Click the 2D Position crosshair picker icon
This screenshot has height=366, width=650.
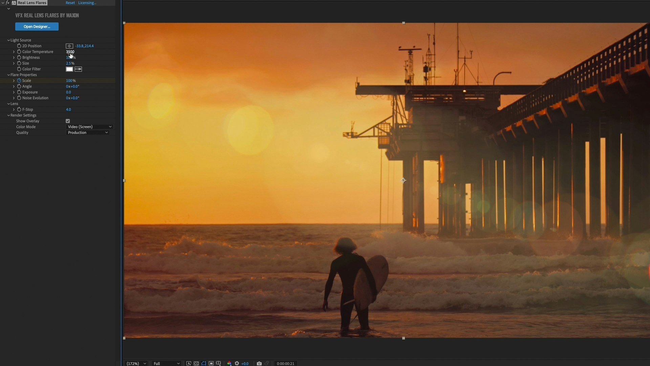tap(69, 46)
